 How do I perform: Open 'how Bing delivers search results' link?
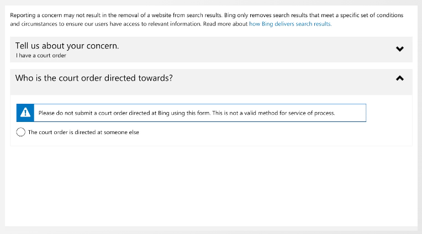coord(290,24)
